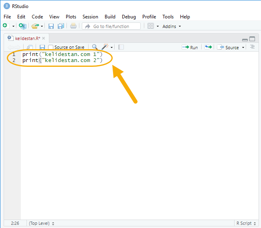
Task: Click the Open File folder icon
Action: tap(35, 26)
